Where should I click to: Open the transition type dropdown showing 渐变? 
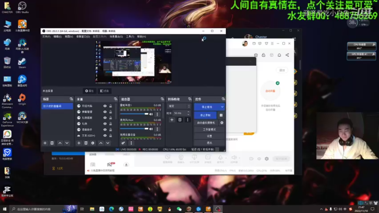(179, 106)
